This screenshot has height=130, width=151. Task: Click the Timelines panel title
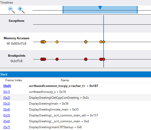(7, 3)
